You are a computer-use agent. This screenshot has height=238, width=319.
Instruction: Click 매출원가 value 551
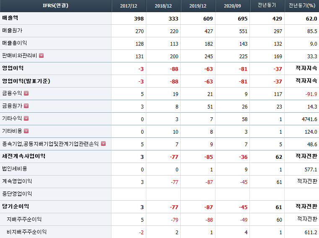(x=243, y=31)
